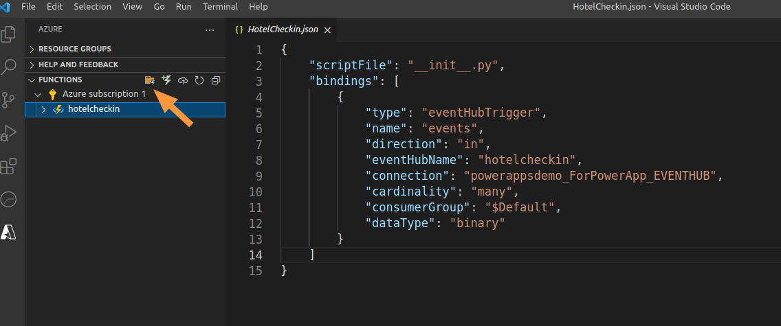Open the Terminal menu

(220, 7)
